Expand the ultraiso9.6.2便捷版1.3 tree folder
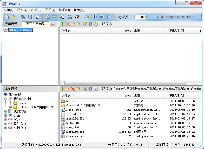The image size is (204, 149). point(10,107)
